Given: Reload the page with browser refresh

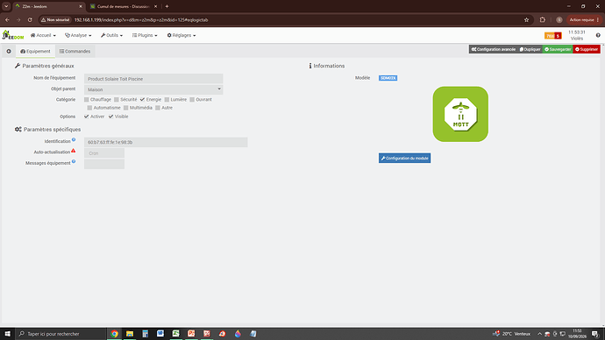Looking at the screenshot, I should (30, 19).
